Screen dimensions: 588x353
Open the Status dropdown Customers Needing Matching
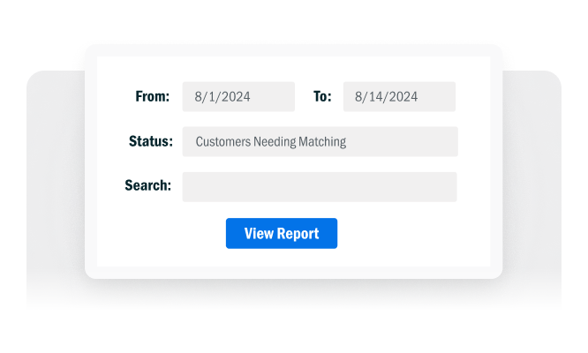pyautogui.click(x=320, y=142)
